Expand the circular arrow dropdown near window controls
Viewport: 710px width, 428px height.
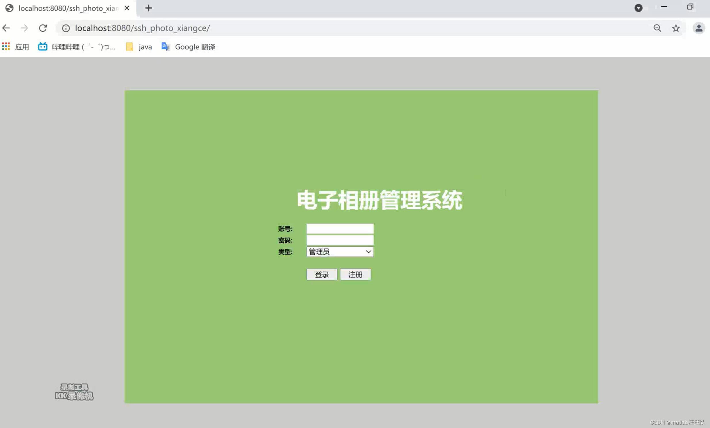click(639, 8)
